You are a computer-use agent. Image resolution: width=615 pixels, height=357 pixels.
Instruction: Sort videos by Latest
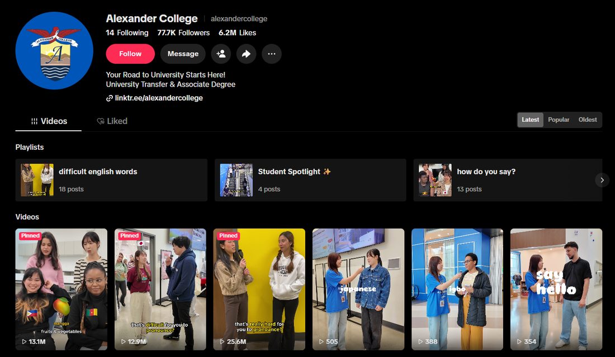pyautogui.click(x=530, y=120)
